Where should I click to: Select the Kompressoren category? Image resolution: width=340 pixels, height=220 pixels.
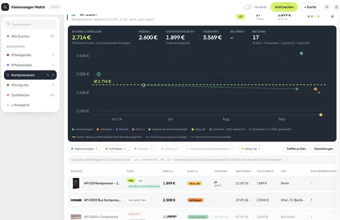coord(30,75)
